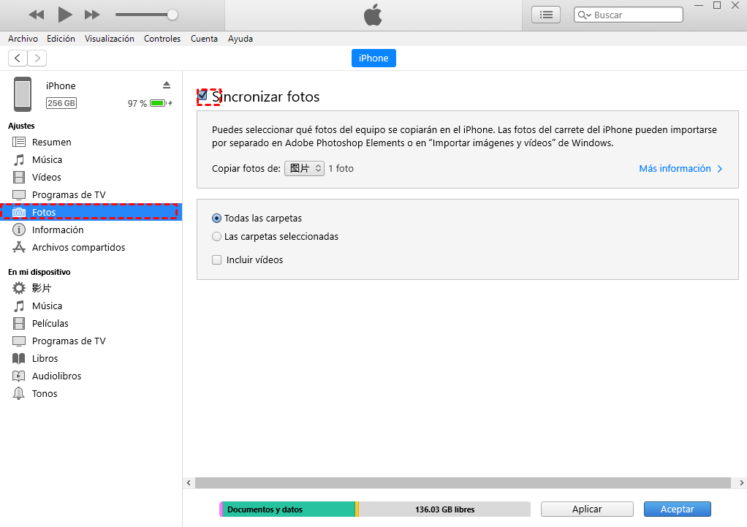This screenshot has width=747, height=527.
Task: Click the horizontal scrollbar at the bottom
Action: coord(463,482)
